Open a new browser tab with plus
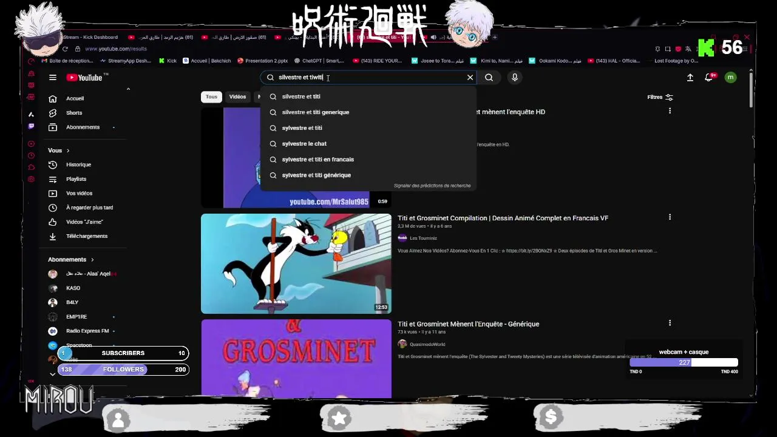The image size is (777, 437). click(495, 38)
